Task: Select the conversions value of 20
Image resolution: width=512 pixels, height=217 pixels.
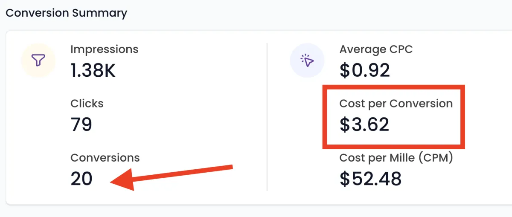Action: pos(81,179)
